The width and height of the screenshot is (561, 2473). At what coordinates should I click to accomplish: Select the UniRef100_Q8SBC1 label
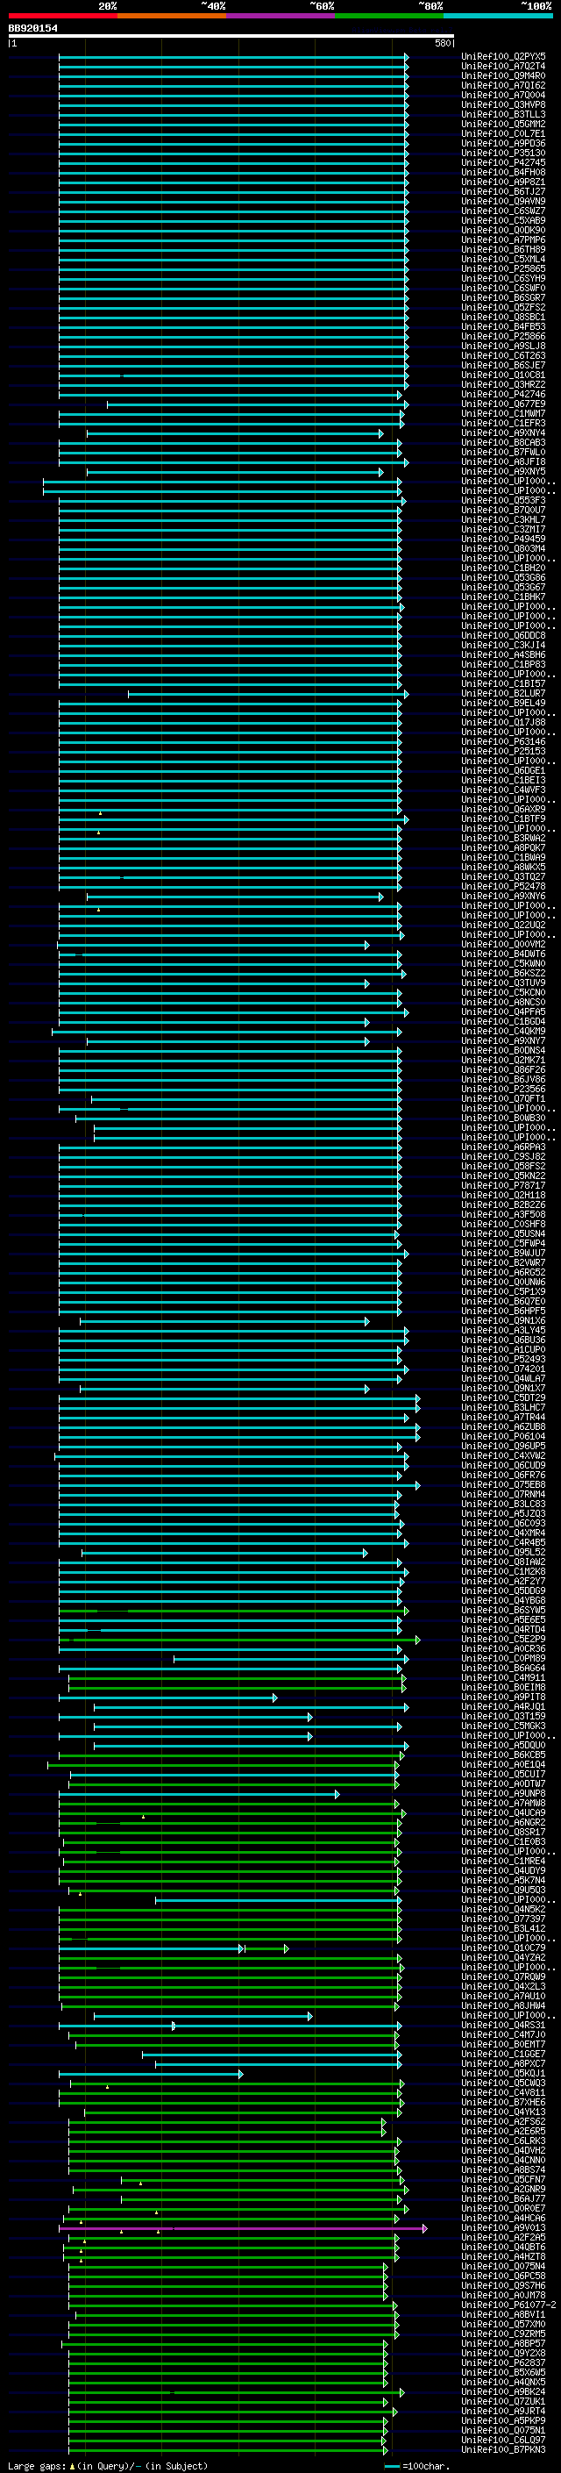coord(502,318)
